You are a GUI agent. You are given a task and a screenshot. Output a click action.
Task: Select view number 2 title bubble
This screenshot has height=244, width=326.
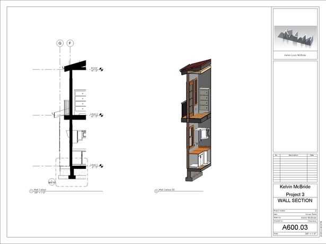point(156,191)
